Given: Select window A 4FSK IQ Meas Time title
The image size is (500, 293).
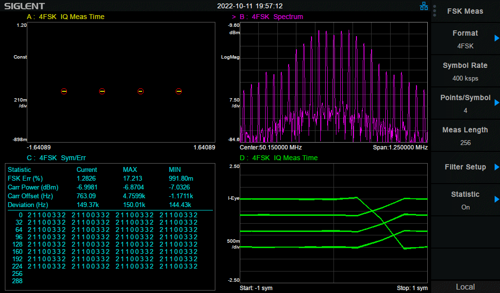Looking at the screenshot, I should pyautogui.click(x=65, y=17).
